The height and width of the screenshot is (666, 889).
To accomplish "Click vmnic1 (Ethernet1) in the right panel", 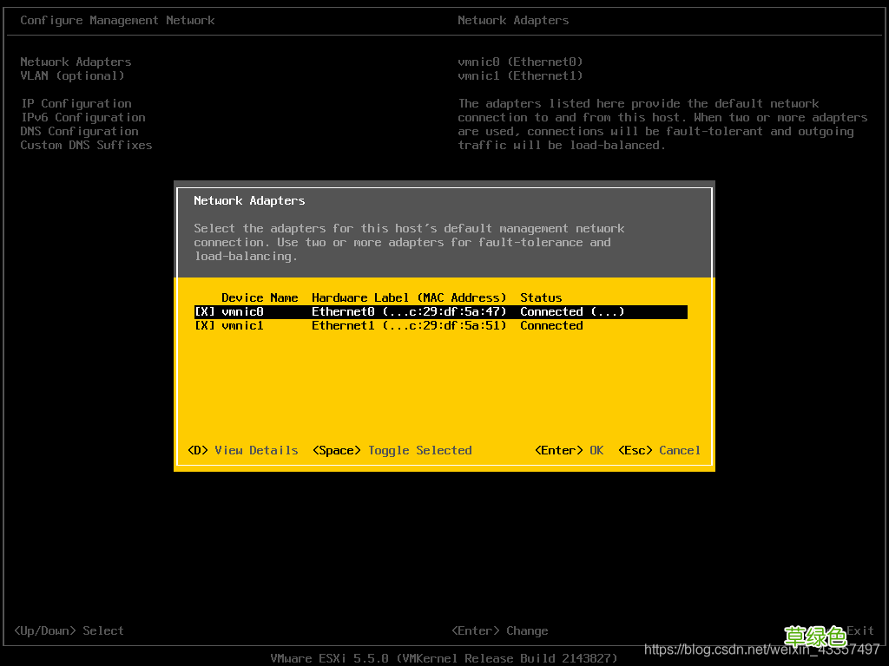I will tap(521, 76).
